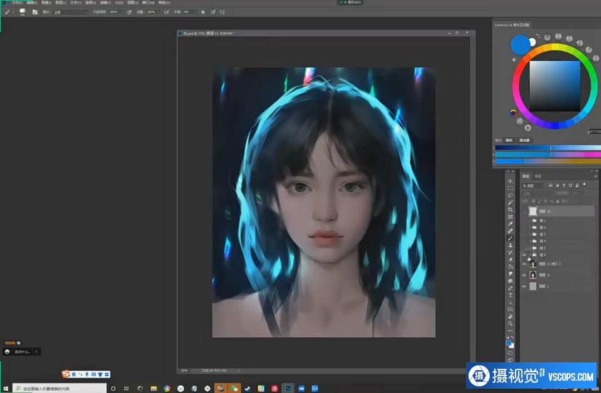Viewport: 601px width, 393px height.
Task: Select the Rectangular Marquee tool
Action: (510, 188)
